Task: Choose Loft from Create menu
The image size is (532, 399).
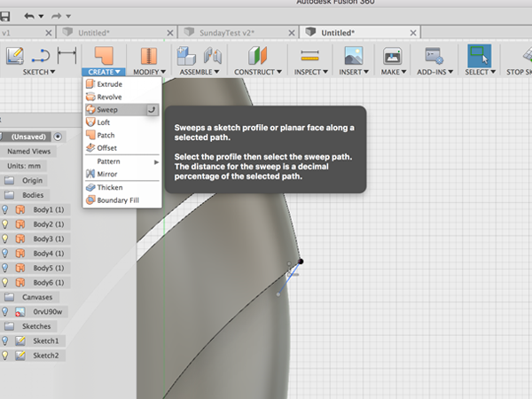Action: [x=122, y=122]
